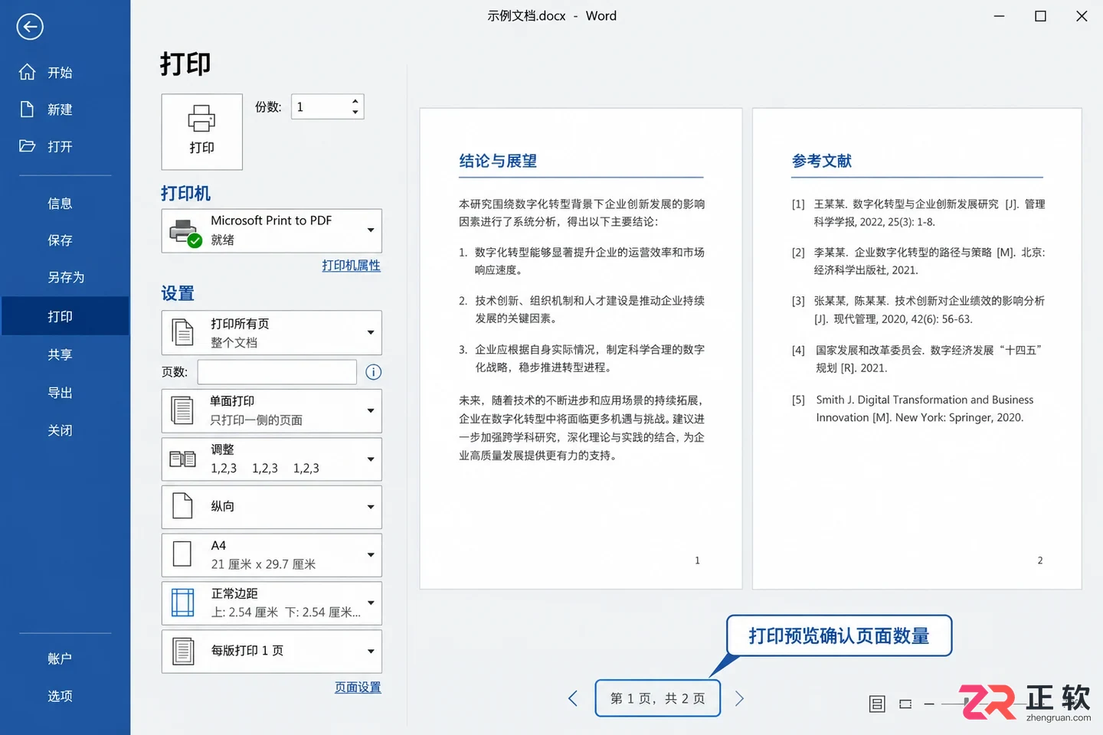Open the Microsoft Print to PDF dropdown
Image resolution: width=1103 pixels, height=735 pixels.
(x=371, y=230)
